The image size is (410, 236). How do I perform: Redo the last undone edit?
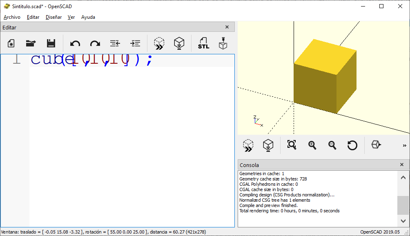95,43
